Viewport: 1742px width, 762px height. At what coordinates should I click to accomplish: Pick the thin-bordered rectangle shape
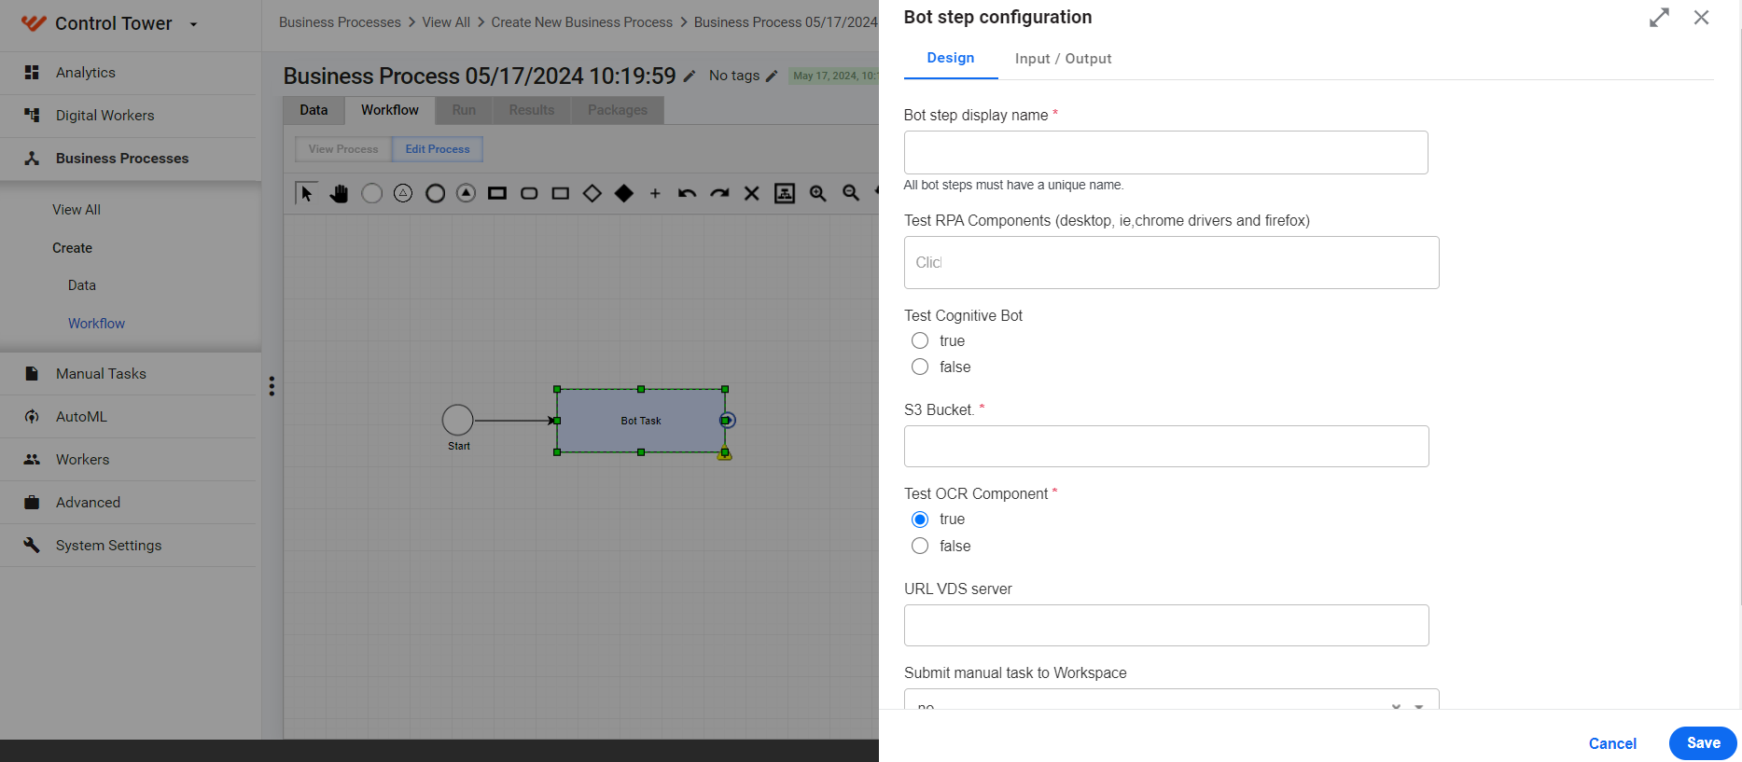[561, 193]
